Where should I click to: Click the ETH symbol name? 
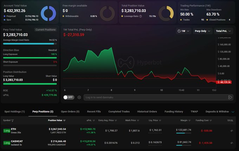point(13,129)
